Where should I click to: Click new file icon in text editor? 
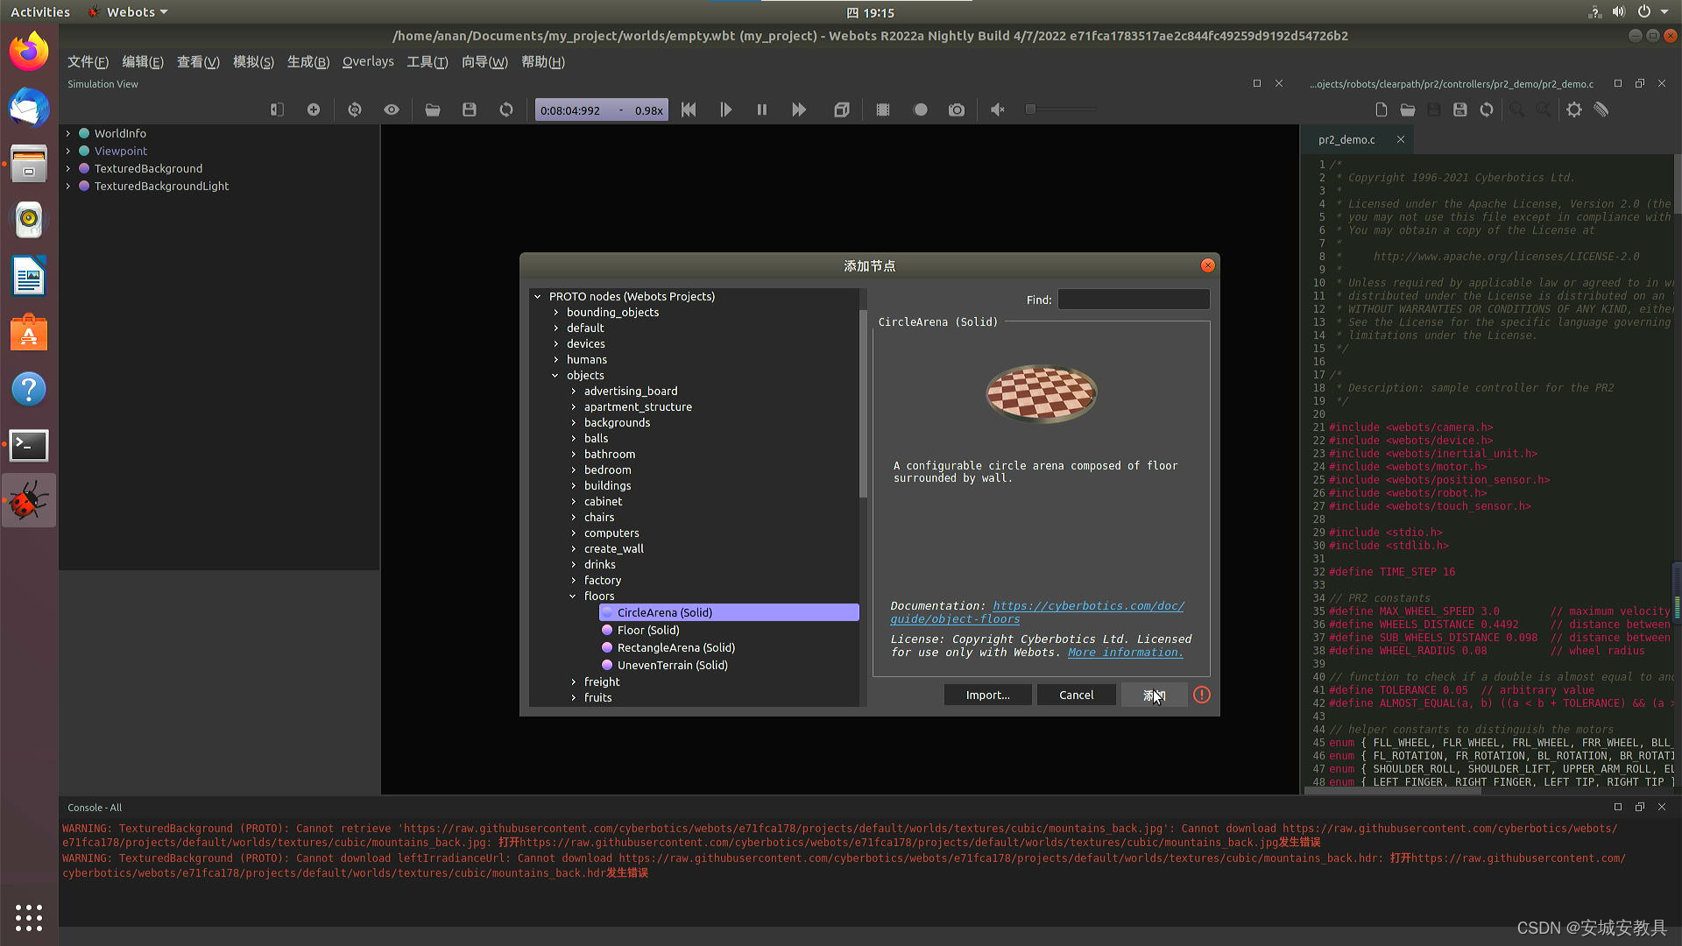click(1382, 109)
